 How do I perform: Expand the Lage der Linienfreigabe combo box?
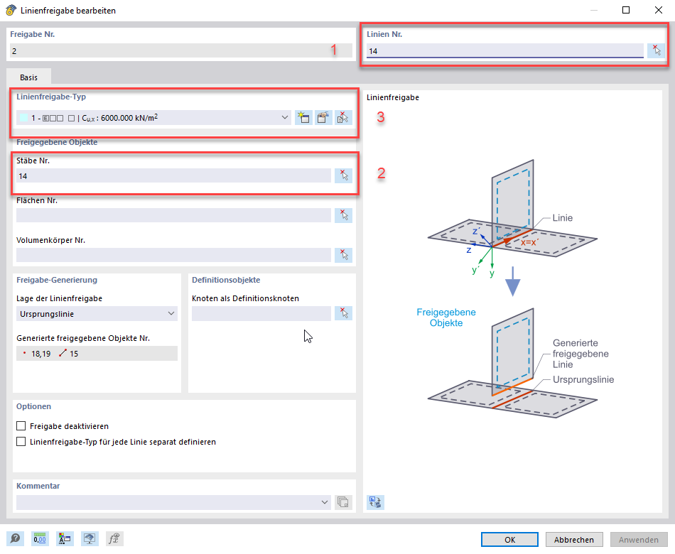pyautogui.click(x=171, y=313)
